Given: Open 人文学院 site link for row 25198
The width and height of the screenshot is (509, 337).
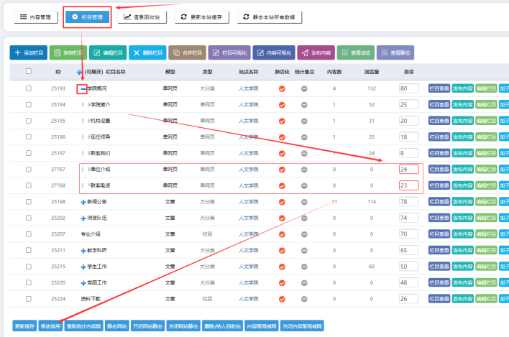Looking at the screenshot, I should [x=248, y=202].
